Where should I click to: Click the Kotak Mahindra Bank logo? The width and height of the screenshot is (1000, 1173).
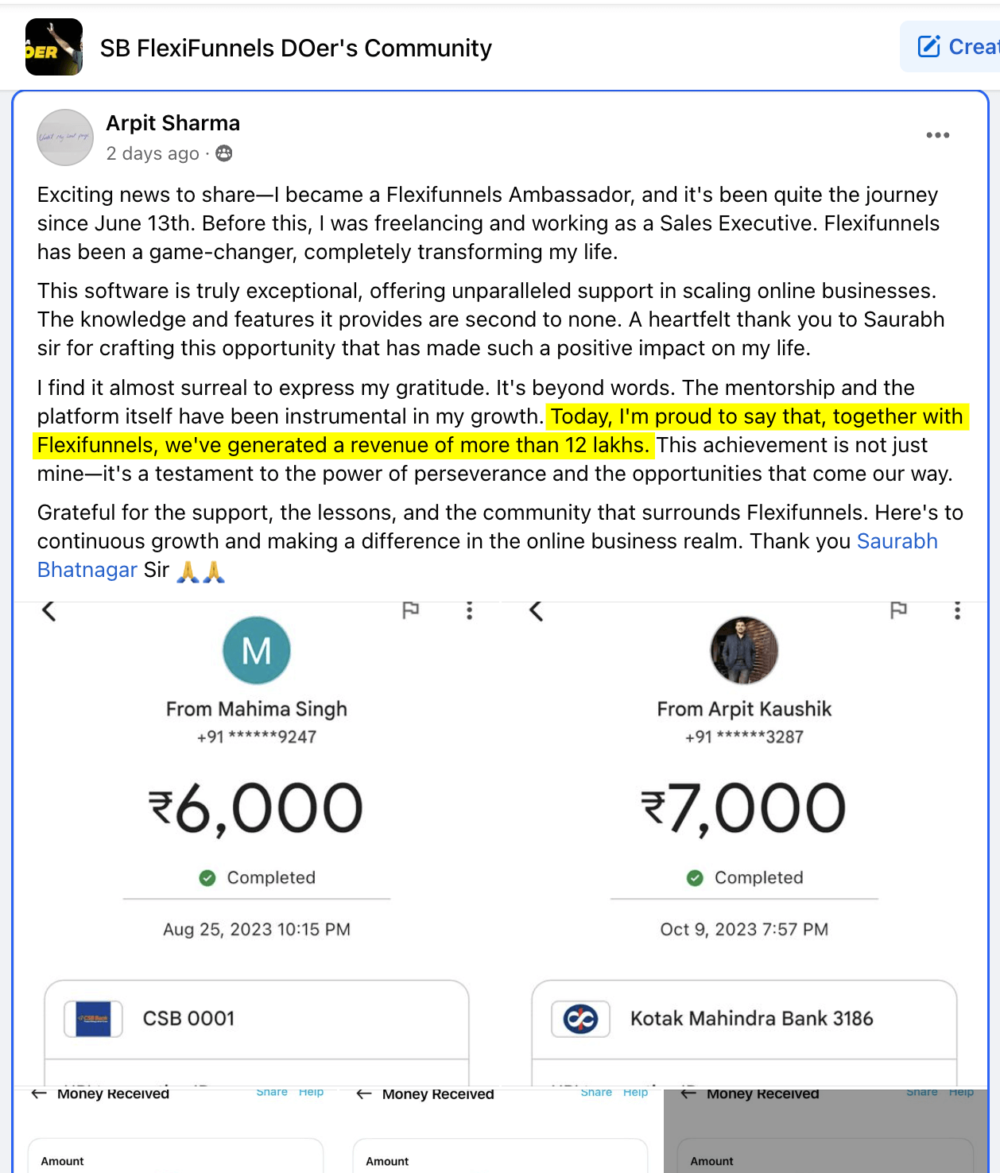[580, 1019]
